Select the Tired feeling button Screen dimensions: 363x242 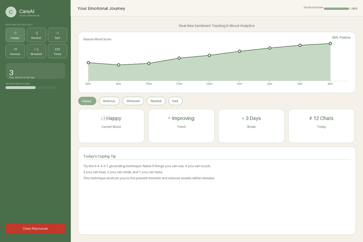click(x=57, y=51)
